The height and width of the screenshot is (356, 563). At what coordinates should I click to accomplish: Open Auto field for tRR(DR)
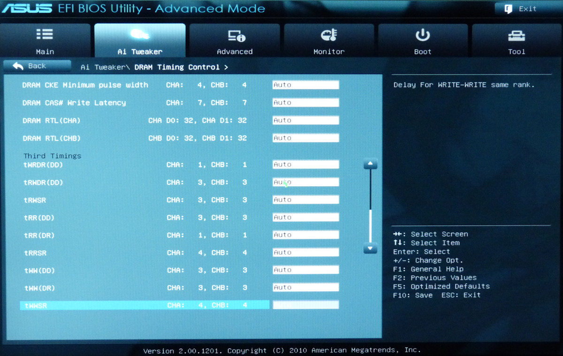pyautogui.click(x=305, y=235)
